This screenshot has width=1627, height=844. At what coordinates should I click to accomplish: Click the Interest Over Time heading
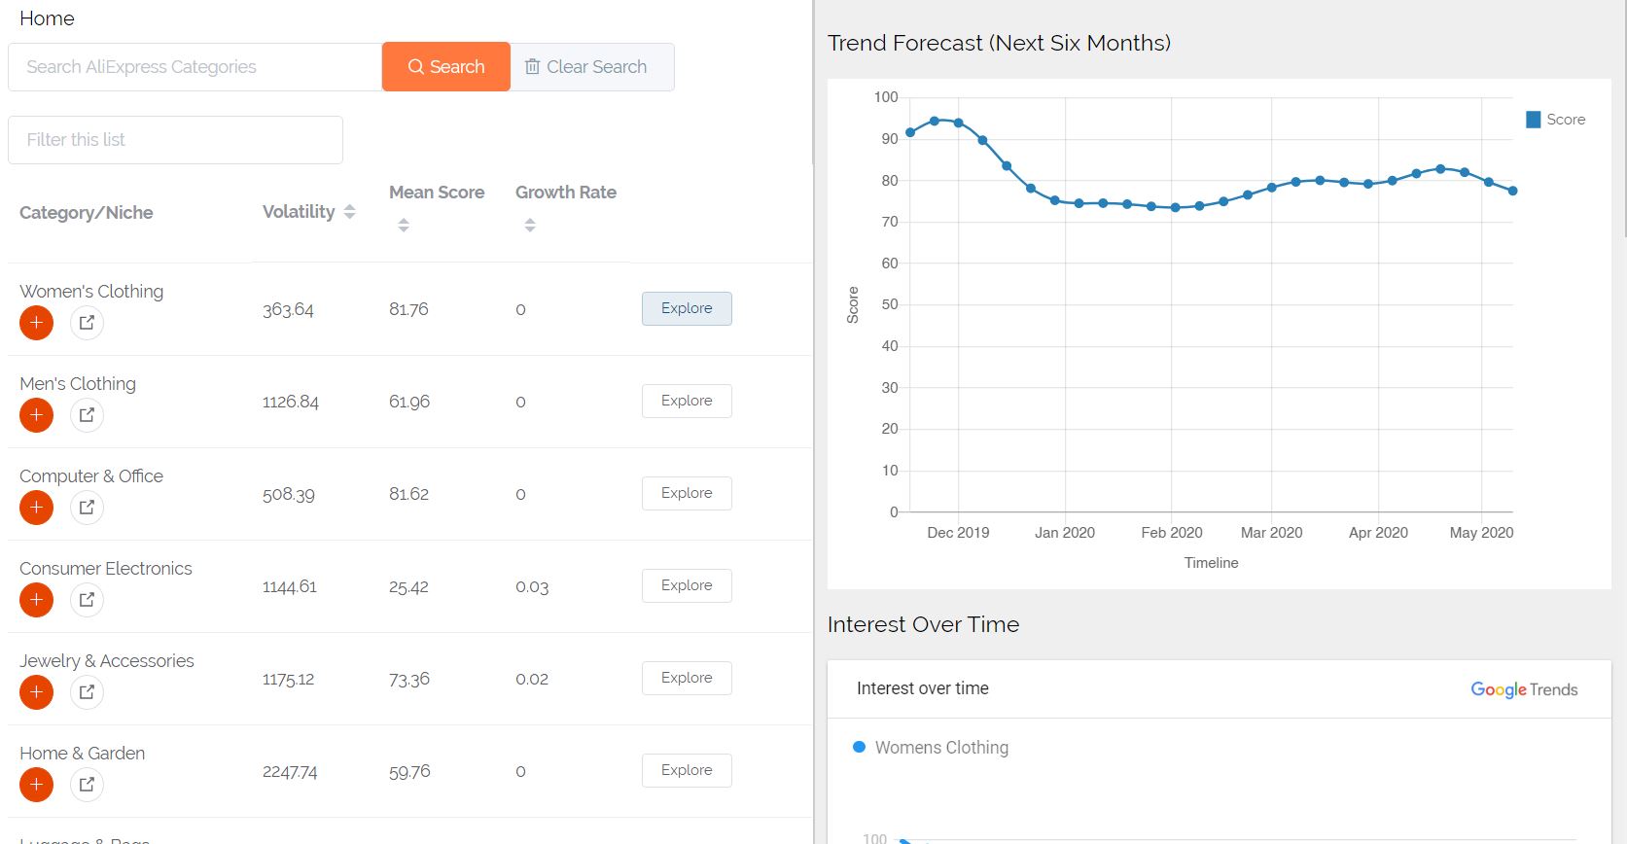coord(923,624)
